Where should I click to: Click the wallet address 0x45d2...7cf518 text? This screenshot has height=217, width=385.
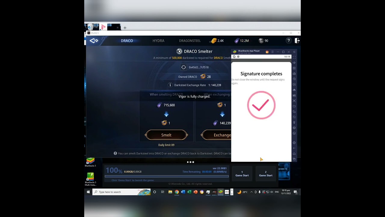(199, 67)
